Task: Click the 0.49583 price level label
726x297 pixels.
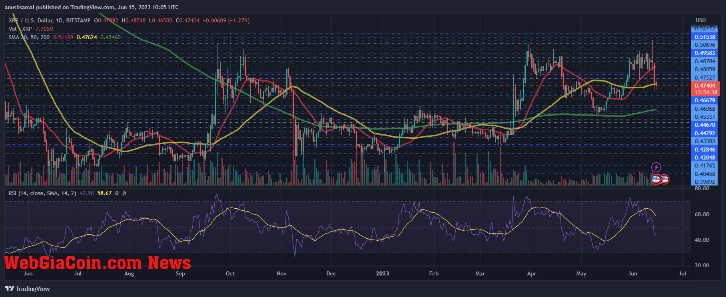Action: [x=705, y=53]
